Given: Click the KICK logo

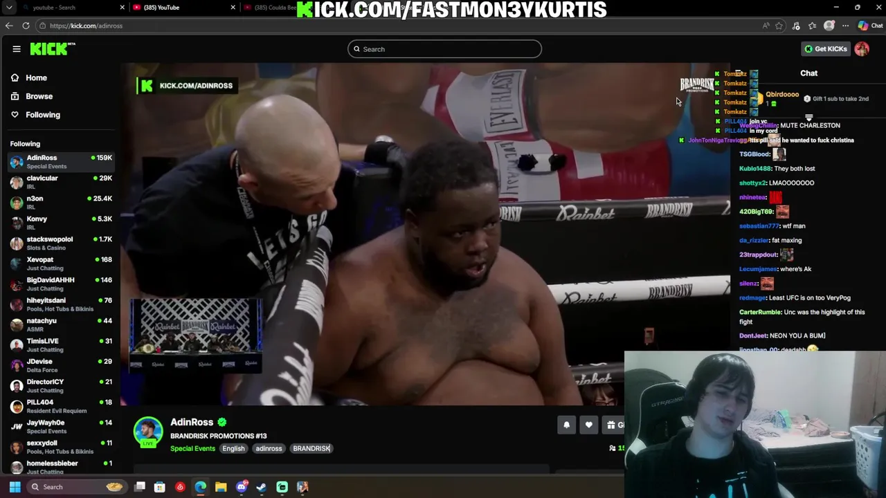Looking at the screenshot, I should tap(52, 49).
